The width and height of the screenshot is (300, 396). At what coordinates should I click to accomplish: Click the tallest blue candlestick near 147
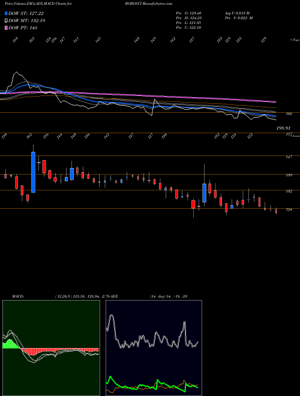click(33, 172)
